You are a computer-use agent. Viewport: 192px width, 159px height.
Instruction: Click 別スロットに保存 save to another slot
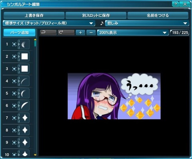96,16
